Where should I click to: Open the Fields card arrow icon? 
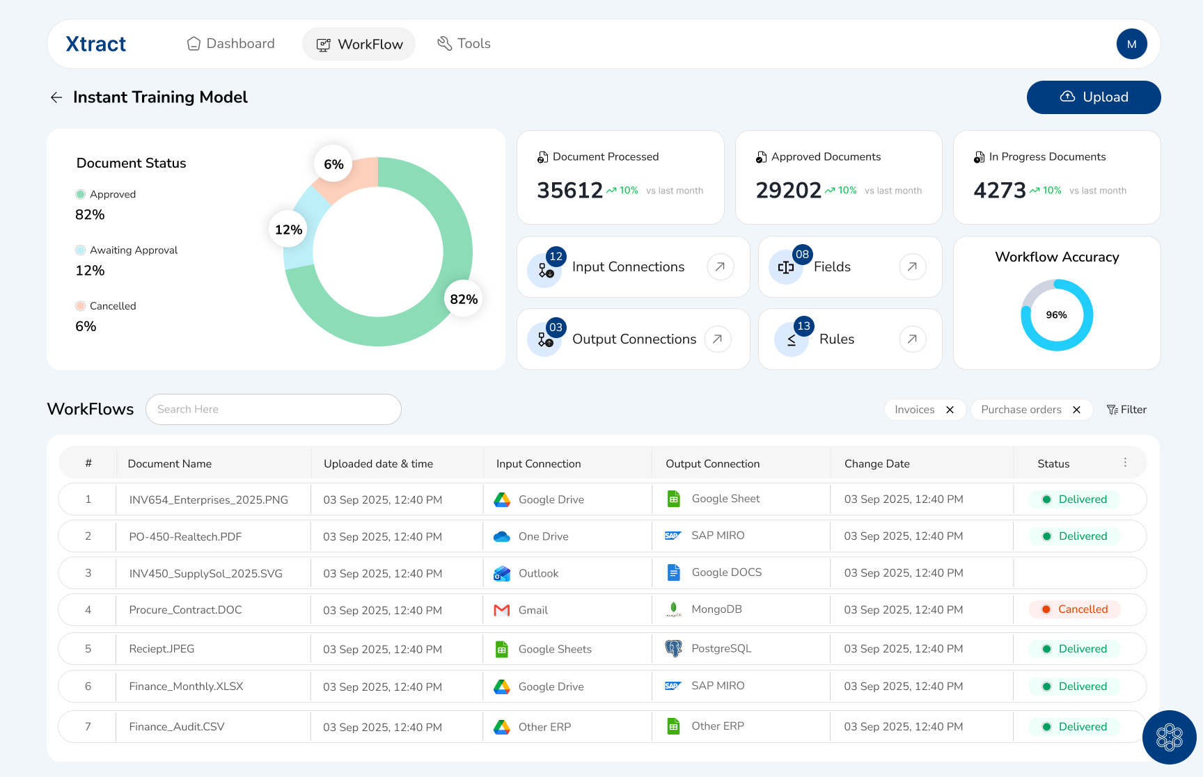tap(912, 266)
